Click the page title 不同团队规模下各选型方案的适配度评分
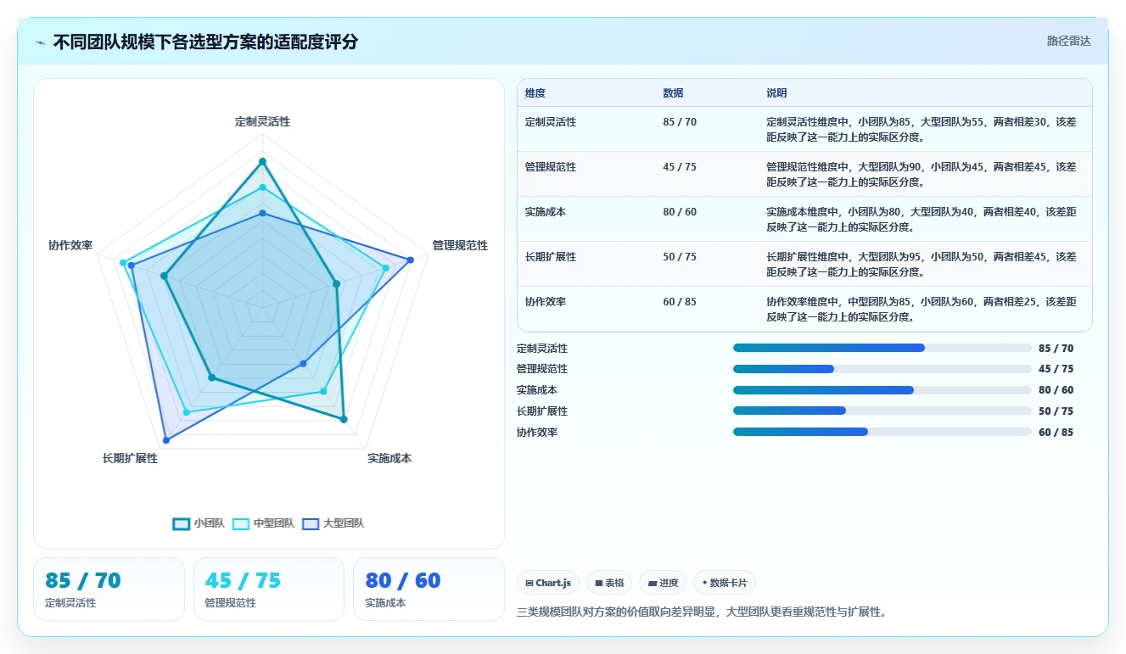 205,42
